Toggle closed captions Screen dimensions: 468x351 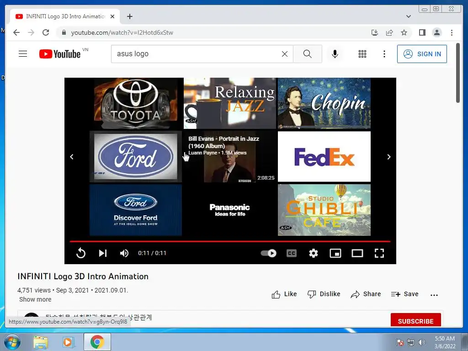click(x=292, y=253)
